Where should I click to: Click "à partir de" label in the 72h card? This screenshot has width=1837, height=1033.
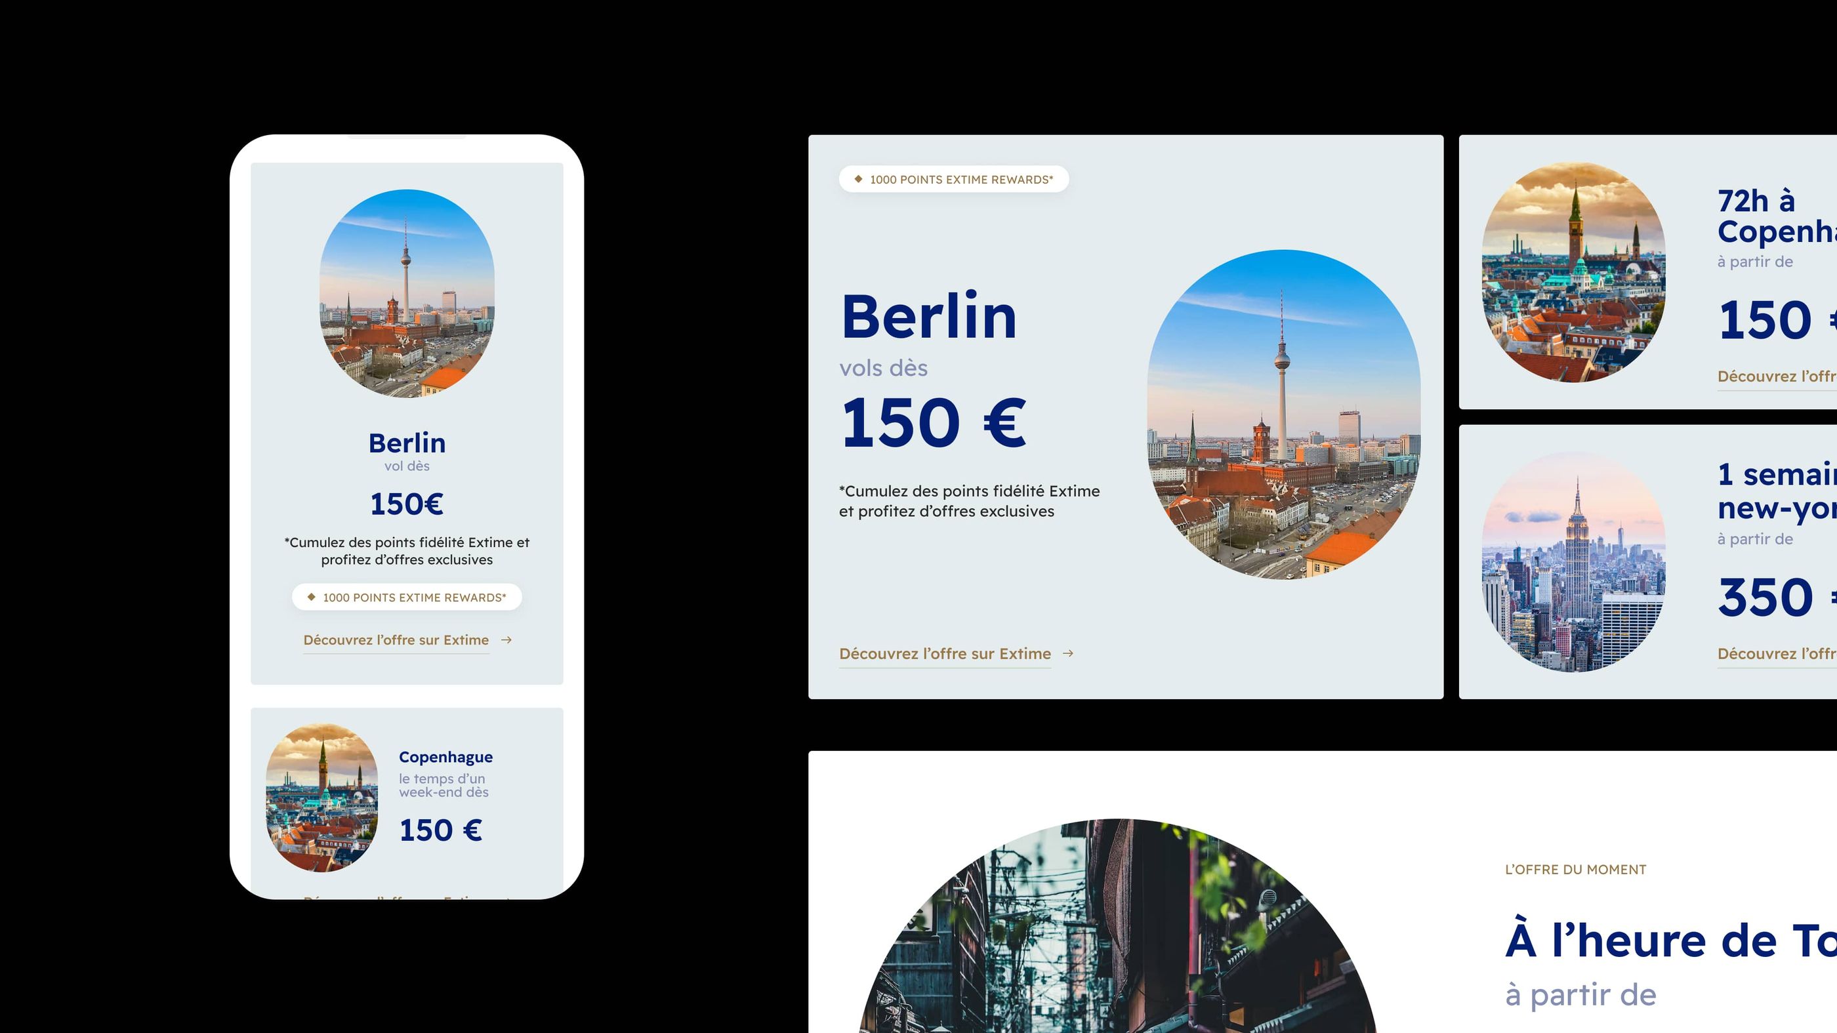pyautogui.click(x=1755, y=262)
